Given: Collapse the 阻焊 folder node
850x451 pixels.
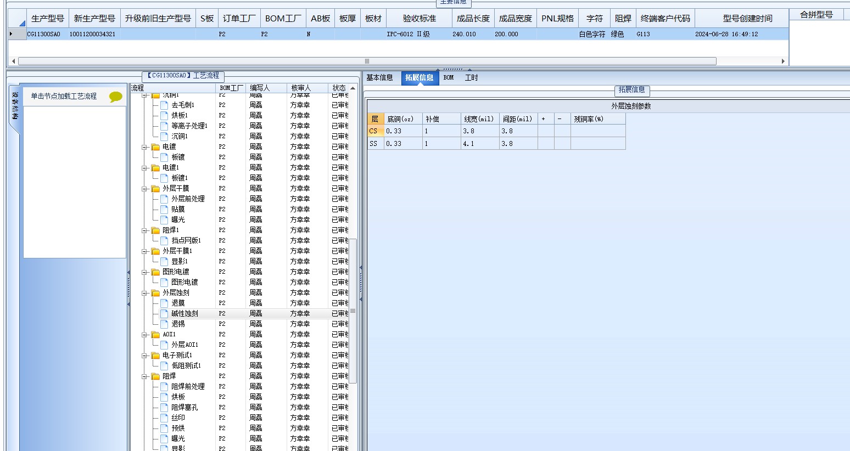Looking at the screenshot, I should 145,376.
